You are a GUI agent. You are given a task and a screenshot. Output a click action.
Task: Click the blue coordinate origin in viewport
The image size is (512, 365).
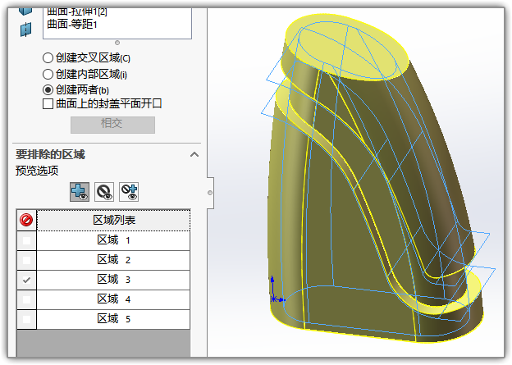274,299
